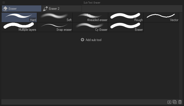Click the Sub Tool: Eraser panel title
The height and width of the screenshot is (106, 184).
[92, 3]
